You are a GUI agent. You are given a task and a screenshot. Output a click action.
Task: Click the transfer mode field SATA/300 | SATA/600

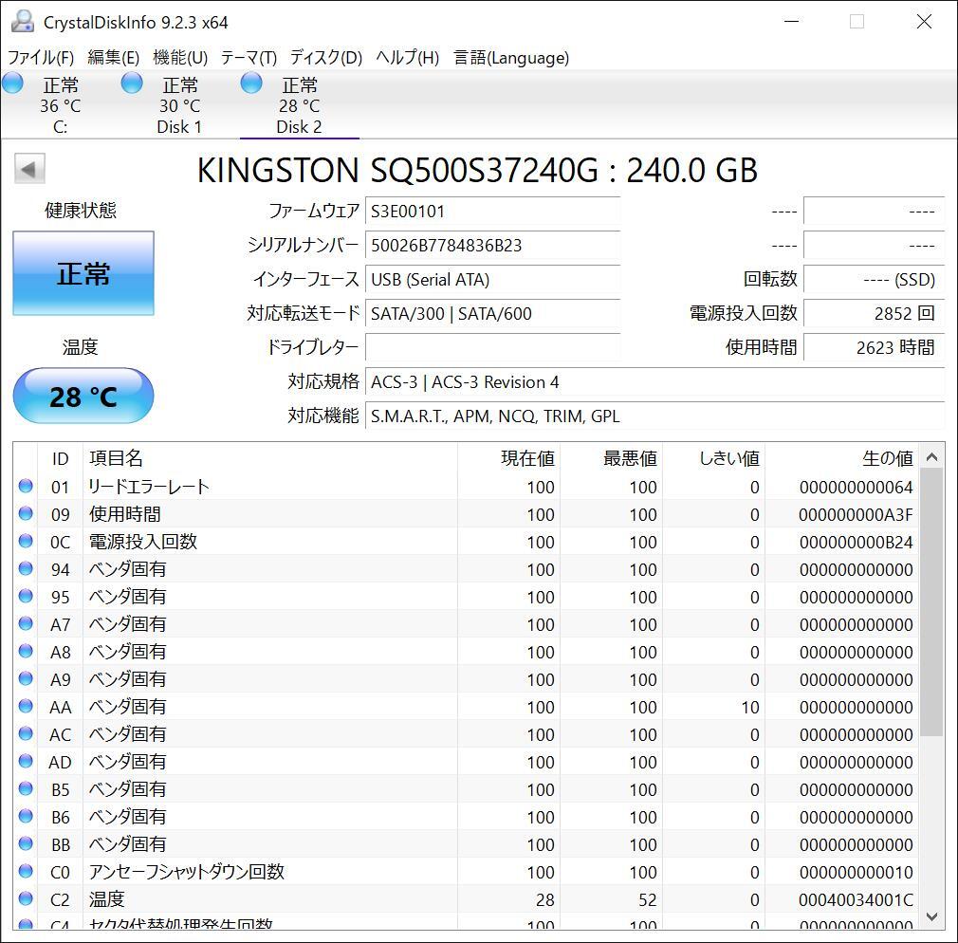[492, 313]
